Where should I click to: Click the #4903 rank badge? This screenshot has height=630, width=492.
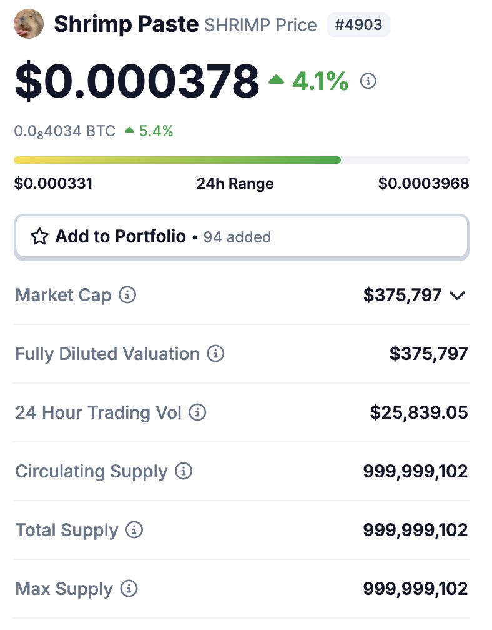358,26
